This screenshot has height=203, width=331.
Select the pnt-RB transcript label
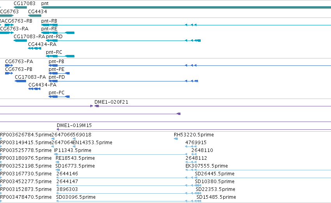[x=49, y=21]
